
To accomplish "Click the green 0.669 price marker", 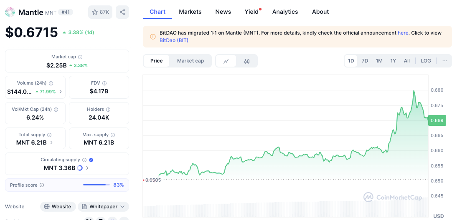I will [437, 120].
